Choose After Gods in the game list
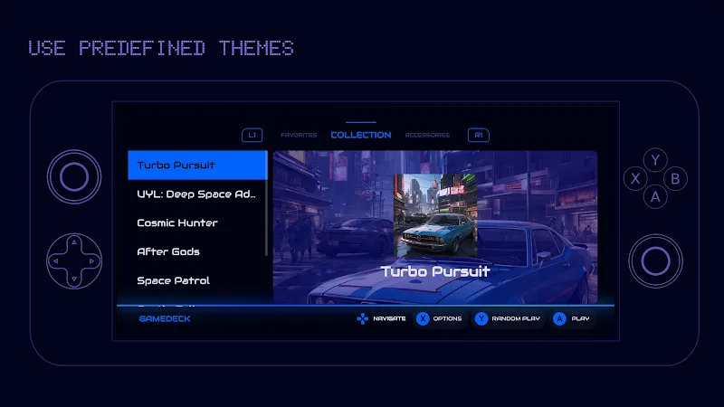Image resolution: width=724 pixels, height=407 pixels. (x=168, y=251)
